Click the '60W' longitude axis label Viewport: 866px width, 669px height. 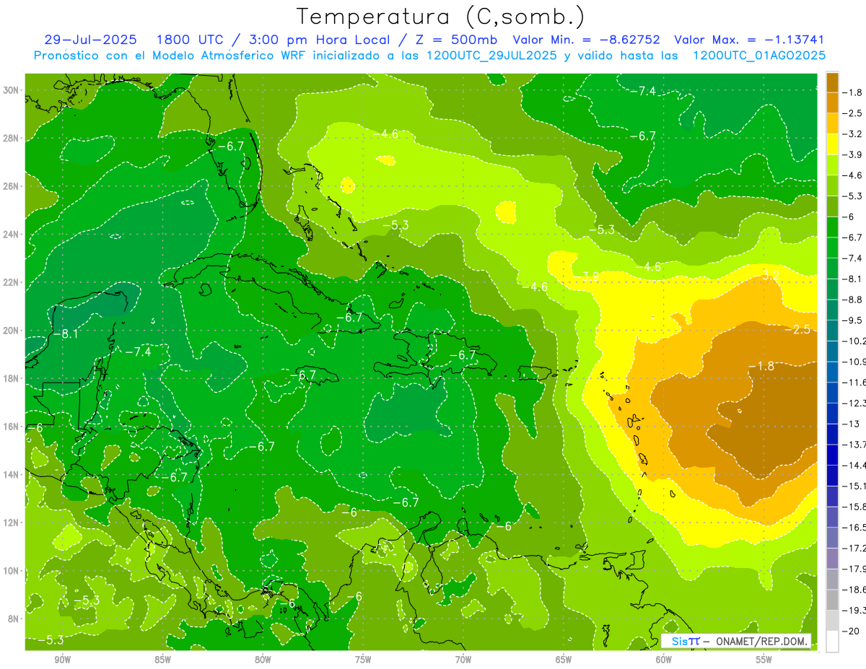pos(664,660)
